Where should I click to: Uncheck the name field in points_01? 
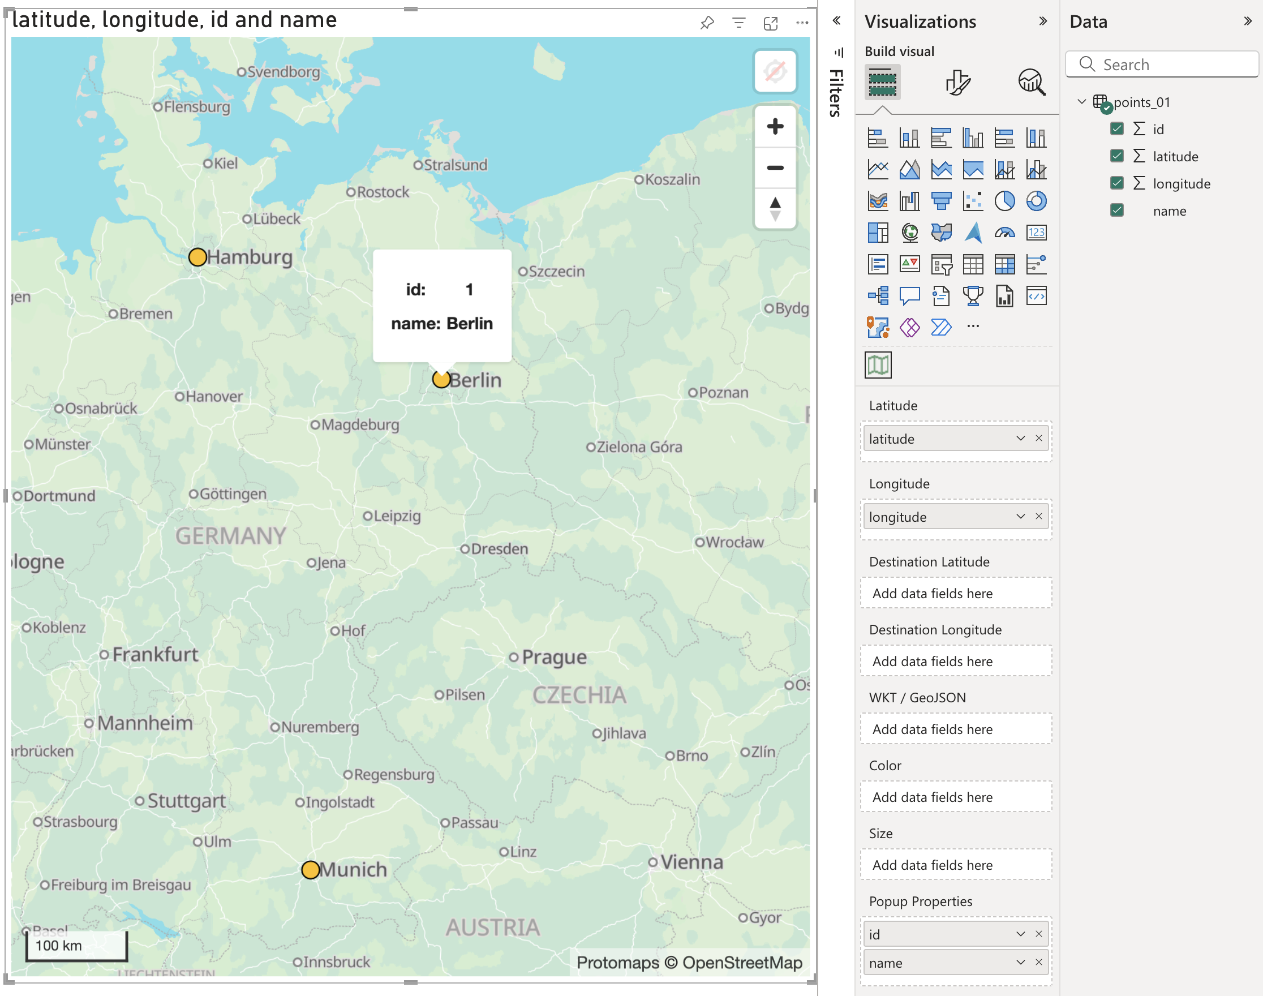(1117, 211)
